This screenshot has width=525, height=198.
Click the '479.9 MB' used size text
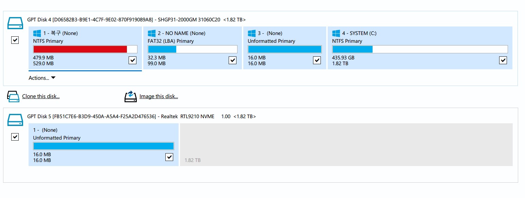click(43, 58)
